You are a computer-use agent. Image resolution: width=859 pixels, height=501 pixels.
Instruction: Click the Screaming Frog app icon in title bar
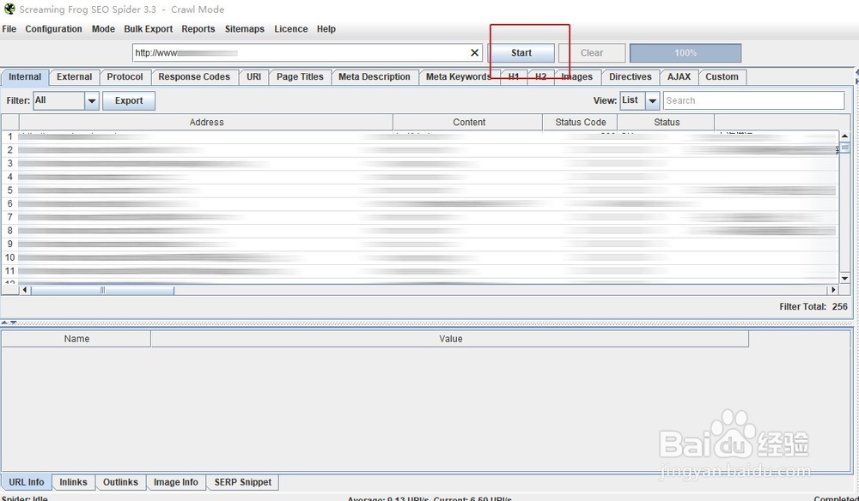click(x=9, y=9)
